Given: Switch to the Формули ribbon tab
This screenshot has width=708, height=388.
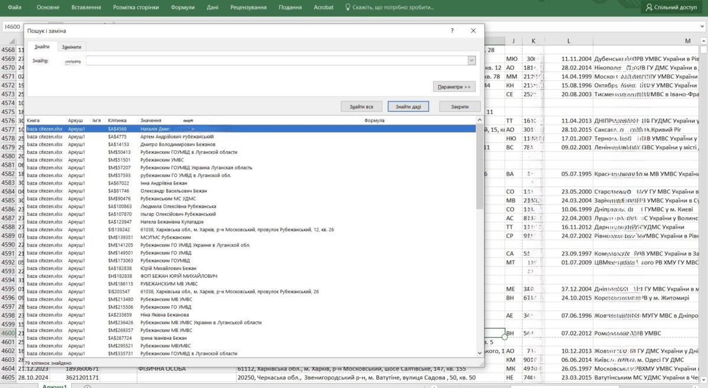Looking at the screenshot, I should pyautogui.click(x=183, y=8).
